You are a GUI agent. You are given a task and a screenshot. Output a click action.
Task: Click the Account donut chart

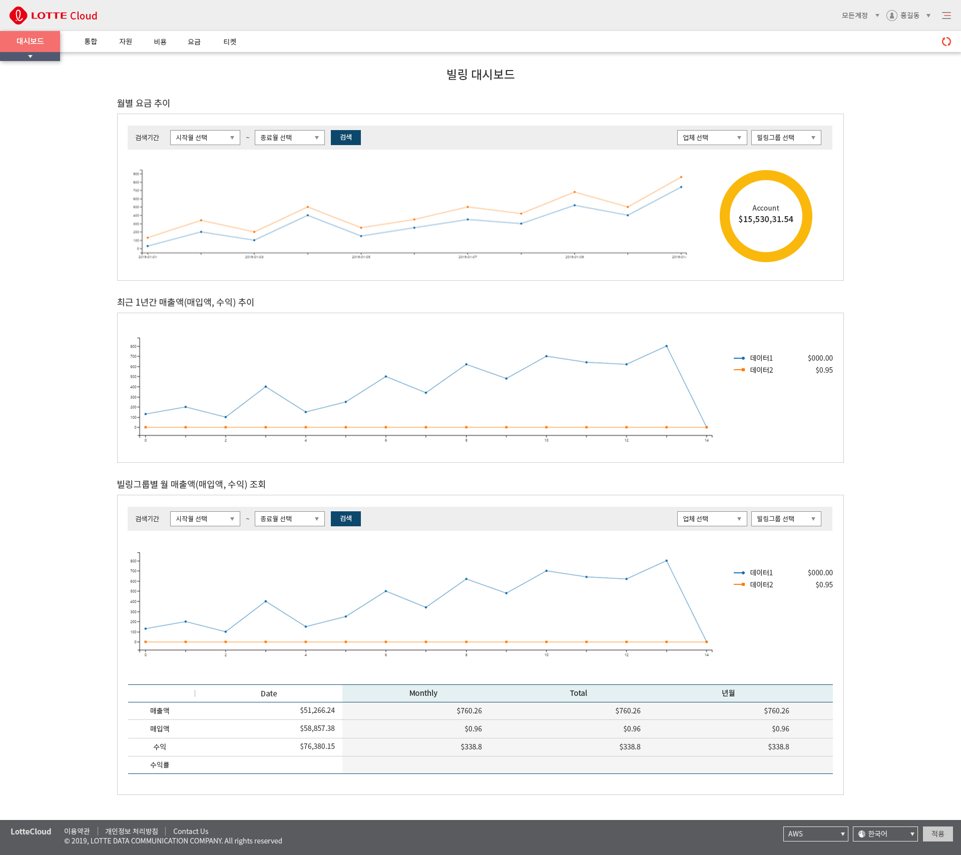(x=766, y=216)
